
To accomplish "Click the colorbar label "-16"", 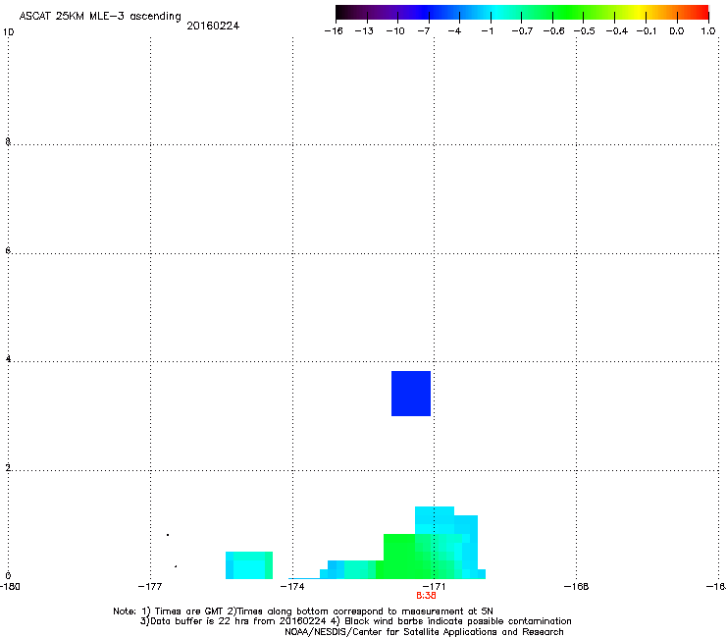I will click(334, 31).
